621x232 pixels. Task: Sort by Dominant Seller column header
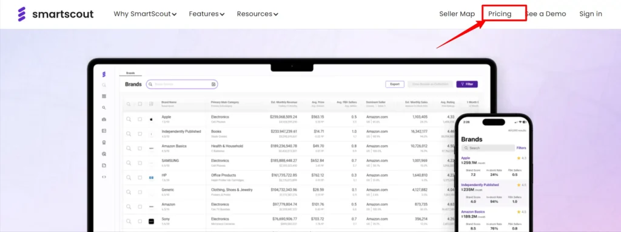(375, 102)
